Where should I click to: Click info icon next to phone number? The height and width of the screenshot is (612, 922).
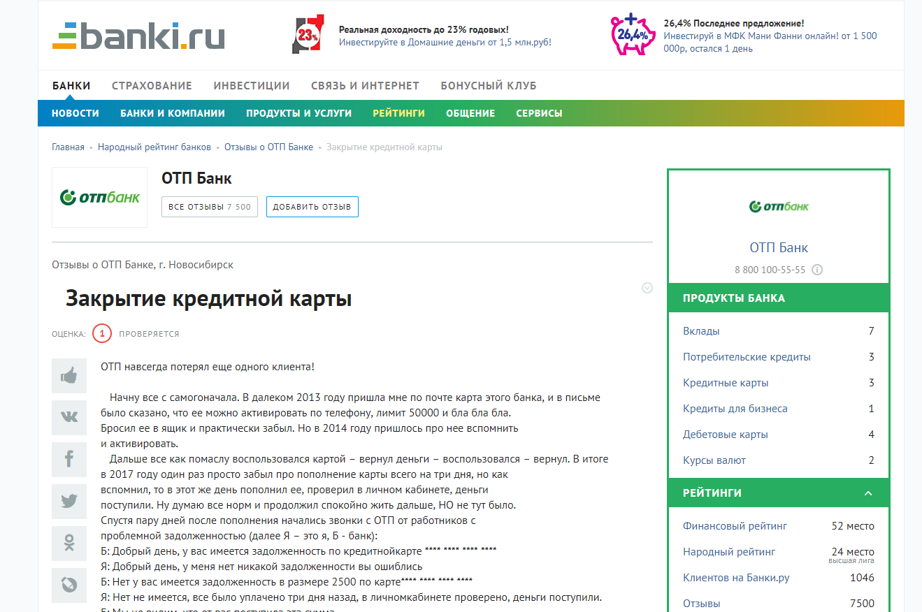point(817,270)
